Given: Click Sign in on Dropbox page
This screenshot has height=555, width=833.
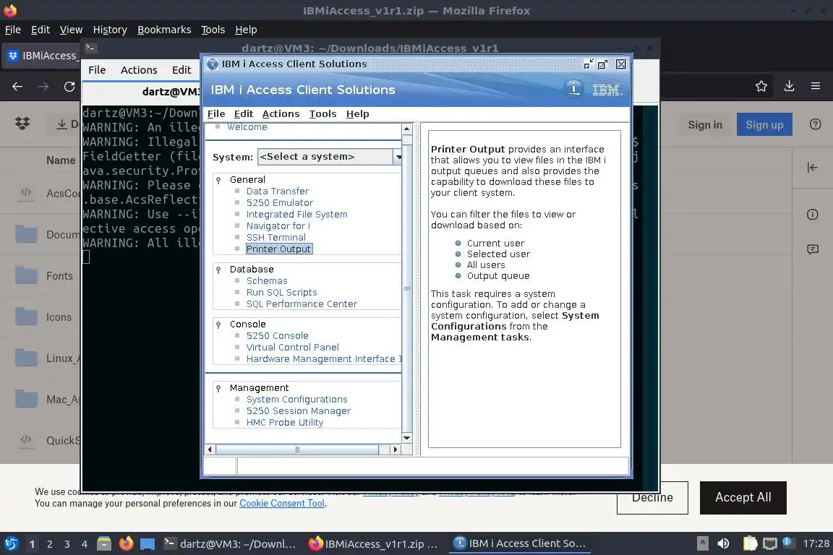Looking at the screenshot, I should point(705,125).
